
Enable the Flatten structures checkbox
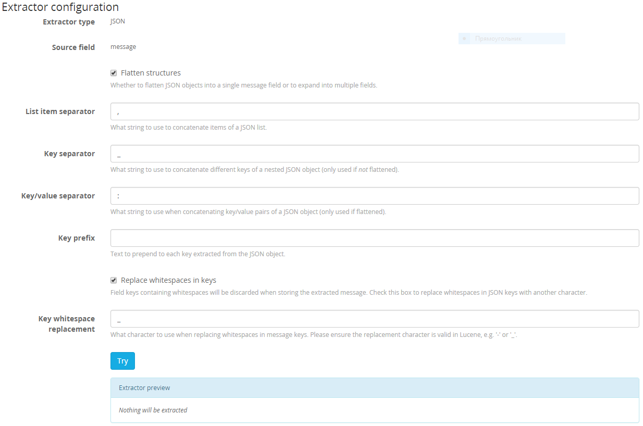113,72
